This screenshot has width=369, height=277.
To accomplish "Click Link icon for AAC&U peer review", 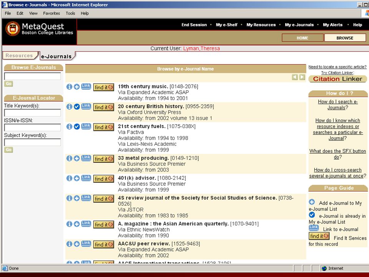I will coord(86,244).
